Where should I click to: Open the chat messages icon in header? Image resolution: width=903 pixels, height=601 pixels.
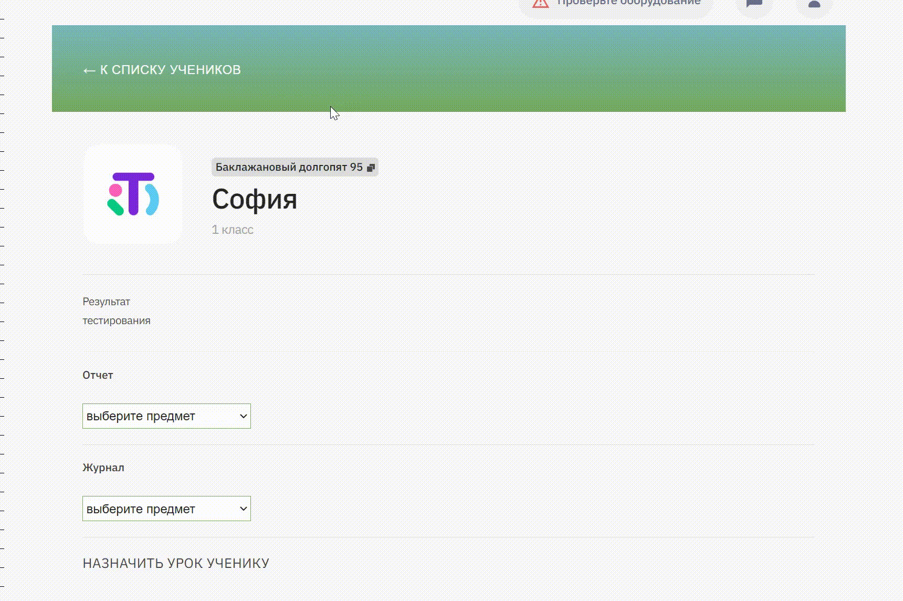tap(754, 4)
